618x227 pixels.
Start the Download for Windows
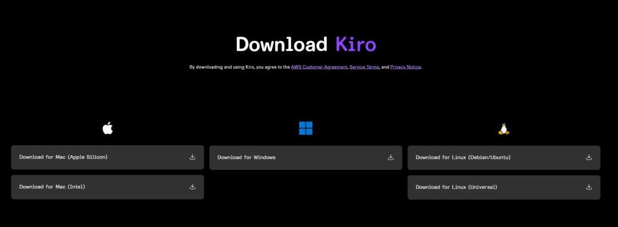[306, 158]
